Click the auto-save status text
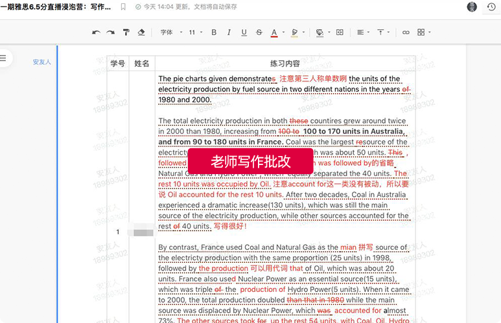The height and width of the screenshot is (323, 501). point(191,6)
